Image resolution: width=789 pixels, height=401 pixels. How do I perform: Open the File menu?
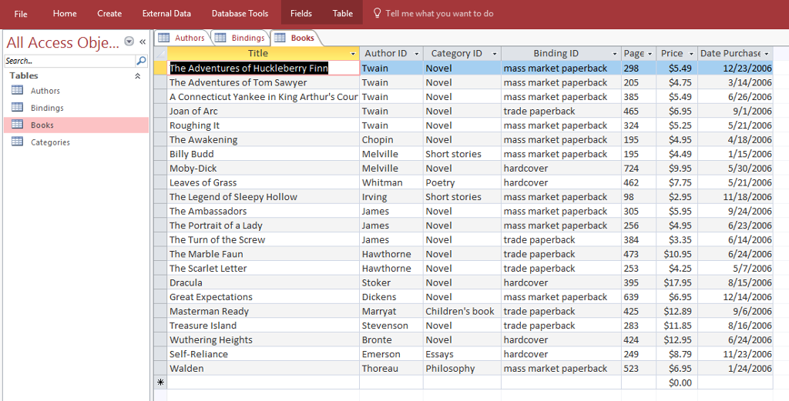coord(21,13)
